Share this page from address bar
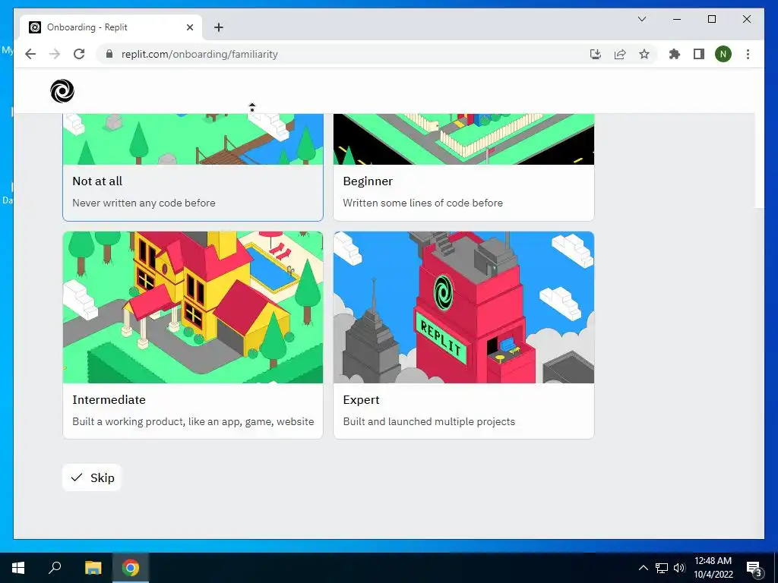This screenshot has height=583, width=778. pyautogui.click(x=620, y=54)
